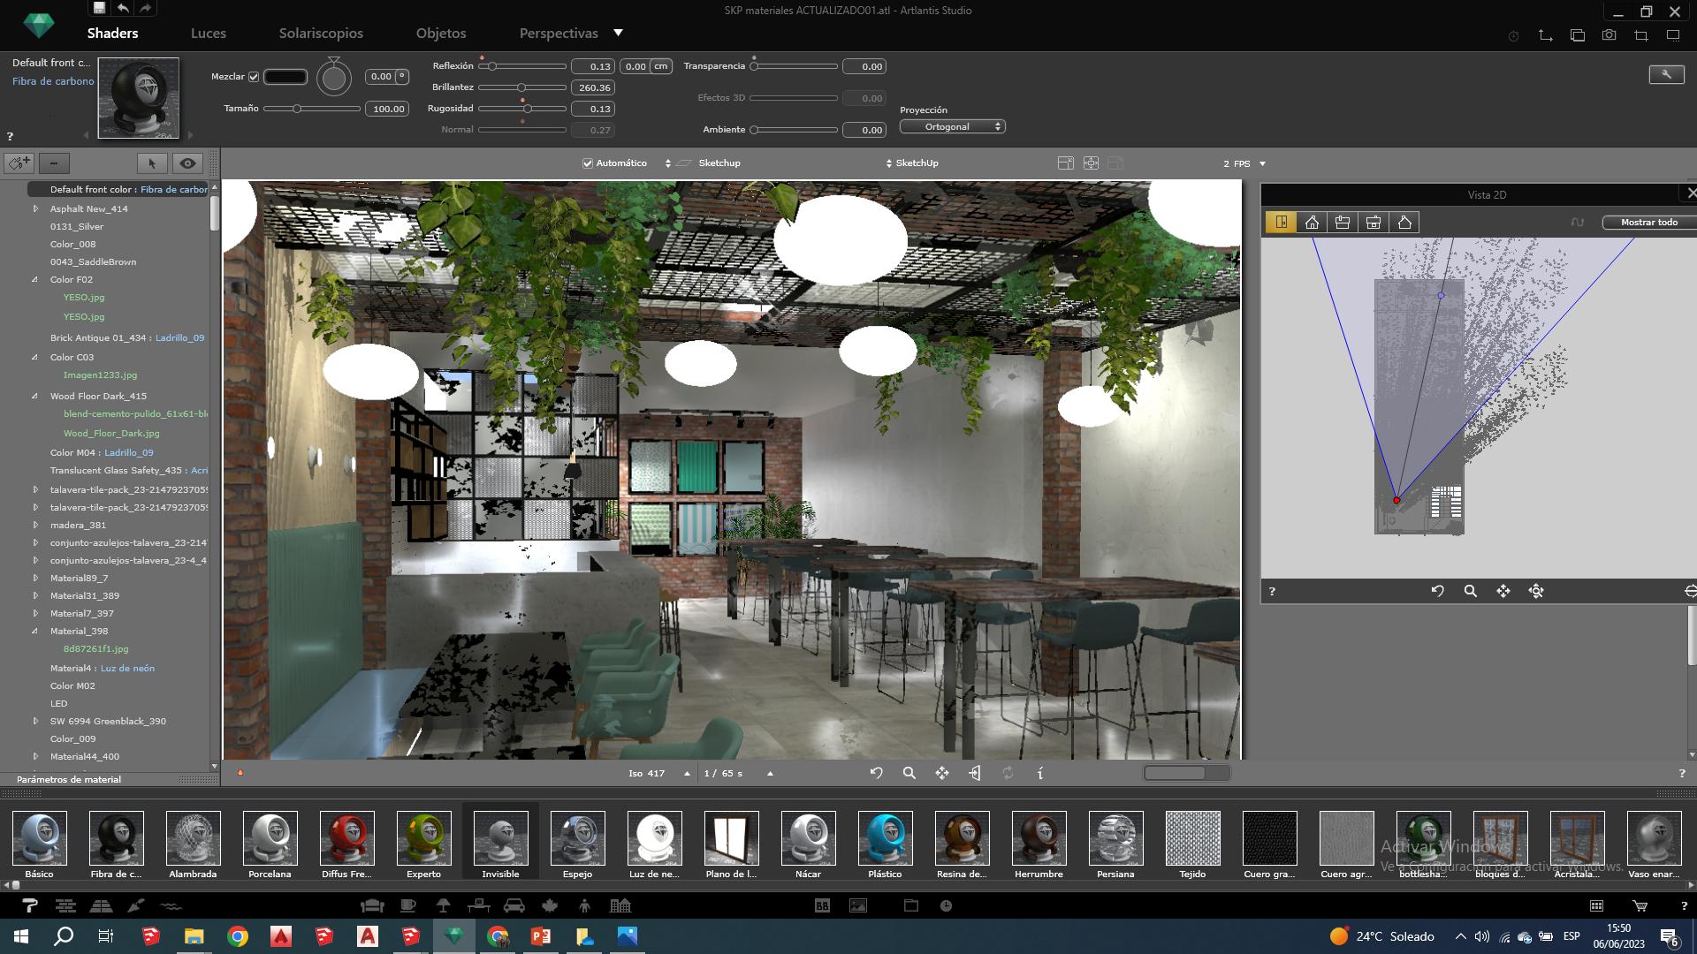The image size is (1697, 954).
Task: Click the eye visibility icon above material list
Action: pos(187,163)
